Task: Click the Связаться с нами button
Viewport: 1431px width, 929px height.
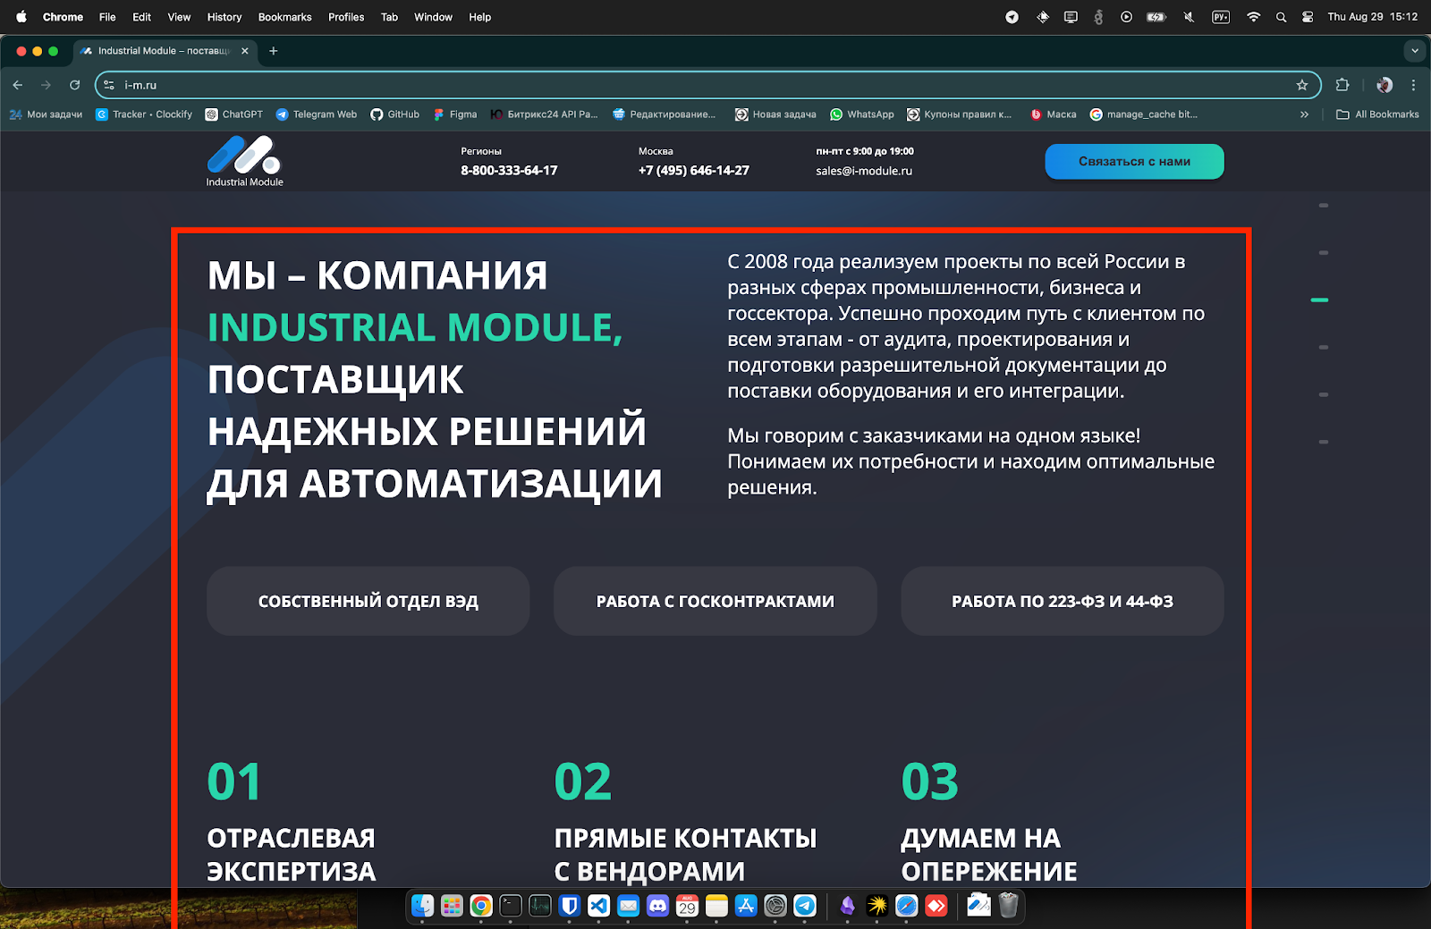Action: (x=1134, y=162)
